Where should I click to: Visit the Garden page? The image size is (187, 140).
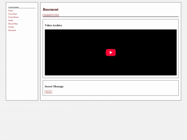[x=11, y=27]
